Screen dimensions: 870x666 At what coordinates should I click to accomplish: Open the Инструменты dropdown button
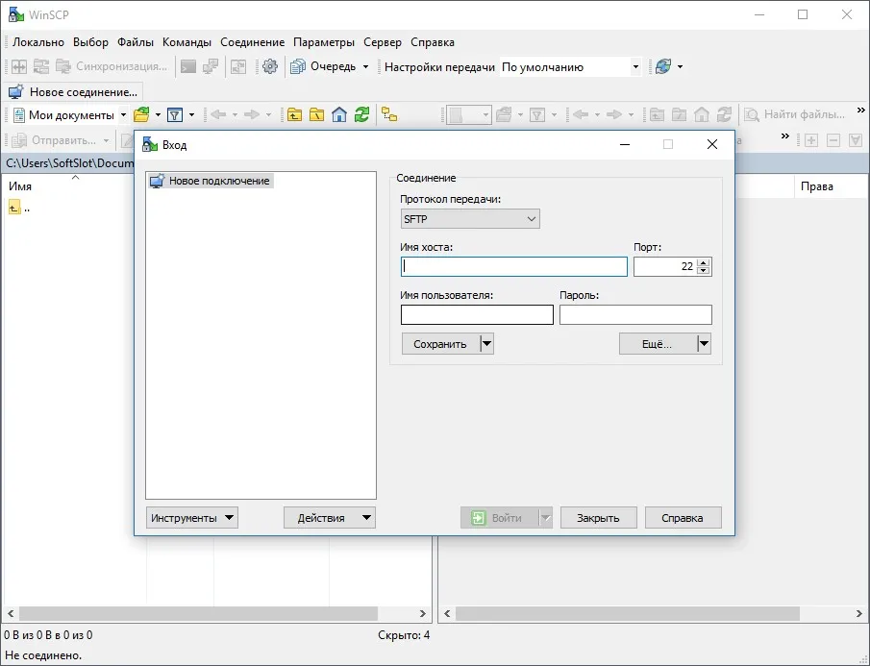pyautogui.click(x=192, y=517)
